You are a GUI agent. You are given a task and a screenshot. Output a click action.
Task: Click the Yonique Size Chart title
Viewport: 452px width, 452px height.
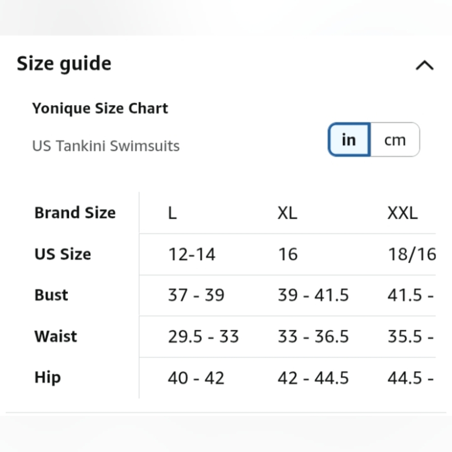coord(100,108)
